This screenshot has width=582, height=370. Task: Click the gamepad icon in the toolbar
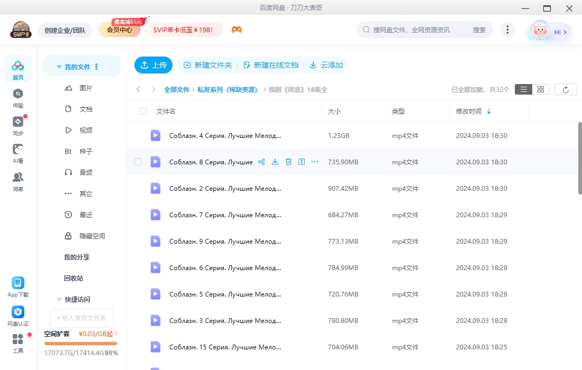[x=237, y=30]
